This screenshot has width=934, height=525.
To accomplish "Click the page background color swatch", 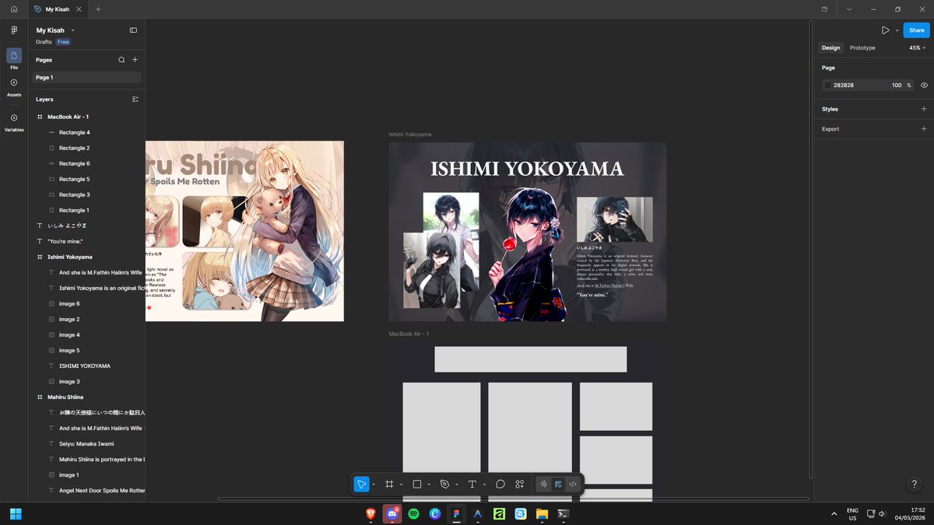I will pyautogui.click(x=828, y=86).
